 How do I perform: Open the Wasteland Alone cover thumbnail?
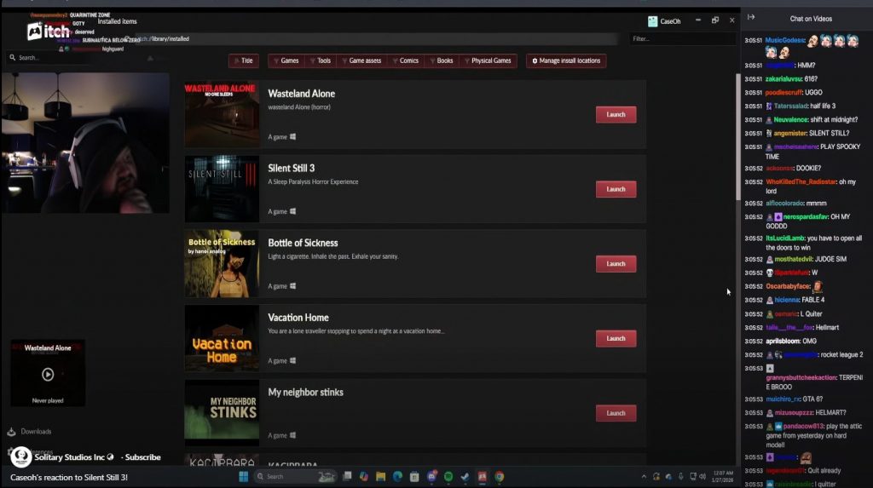[x=222, y=114]
